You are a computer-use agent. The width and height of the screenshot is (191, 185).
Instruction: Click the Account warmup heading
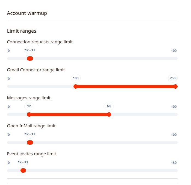[x=27, y=13]
